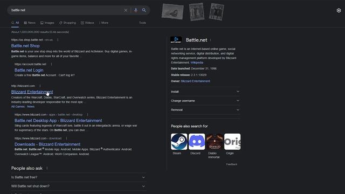This screenshot has width=345, height=194.
Task: Open more options beside Battle.net panel title
Action: 211,40
